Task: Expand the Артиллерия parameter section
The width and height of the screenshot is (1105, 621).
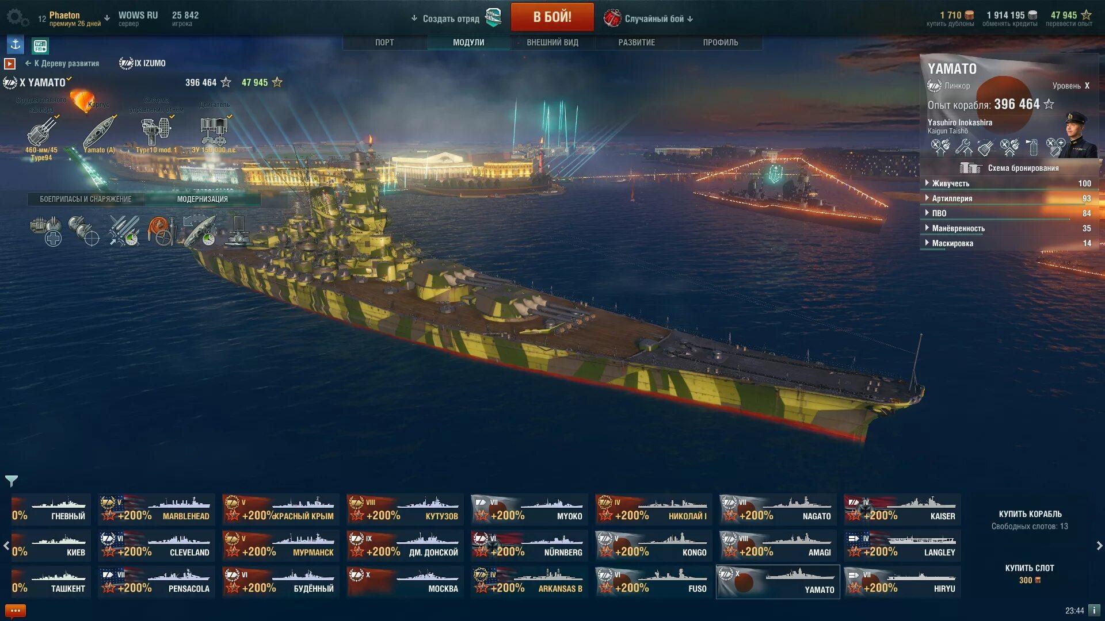Action: 1009,198
